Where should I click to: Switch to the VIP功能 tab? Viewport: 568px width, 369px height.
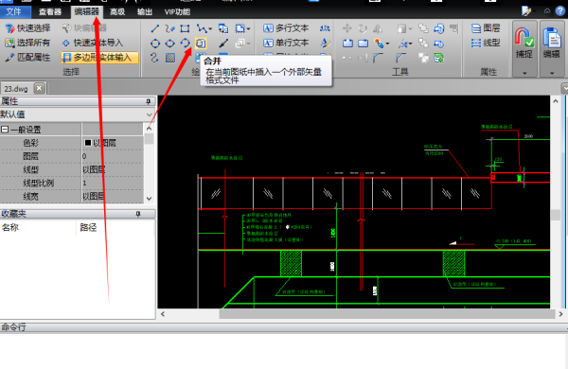(177, 12)
